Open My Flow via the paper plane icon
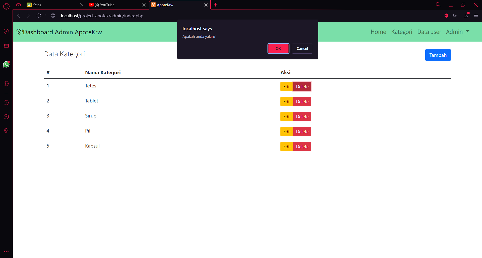 coord(455,16)
